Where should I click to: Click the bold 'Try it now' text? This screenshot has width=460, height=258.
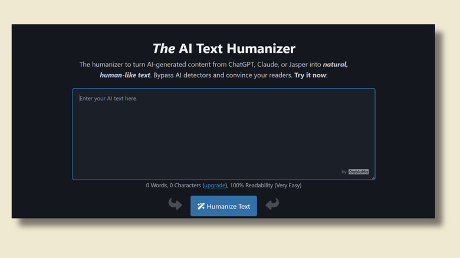pos(310,75)
